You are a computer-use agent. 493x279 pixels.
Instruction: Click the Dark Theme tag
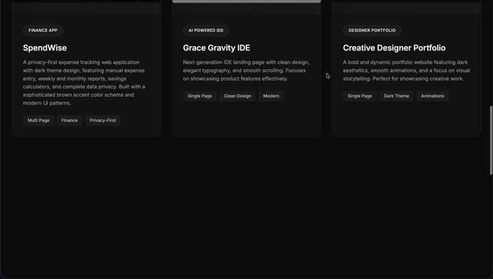(396, 96)
